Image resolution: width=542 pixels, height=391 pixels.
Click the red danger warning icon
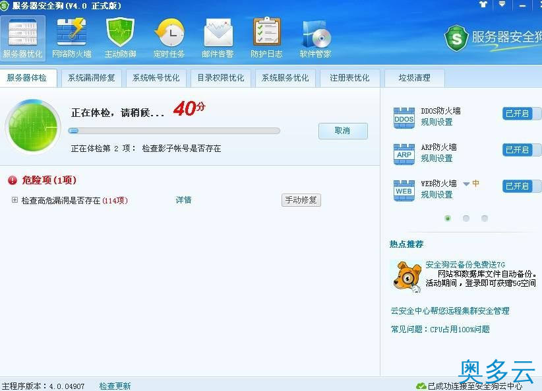point(13,180)
